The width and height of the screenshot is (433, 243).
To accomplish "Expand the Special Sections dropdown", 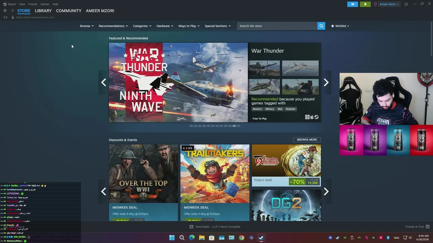I will pyautogui.click(x=218, y=26).
